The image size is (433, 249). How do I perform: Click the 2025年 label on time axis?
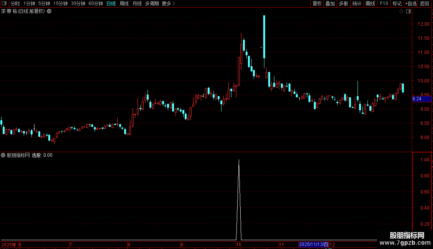pyautogui.click(x=9, y=245)
